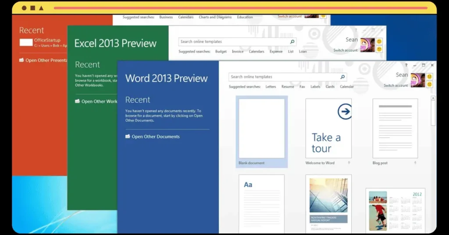
Task: Click Business suggested search in the PowerPoint window
Action: coord(166,17)
